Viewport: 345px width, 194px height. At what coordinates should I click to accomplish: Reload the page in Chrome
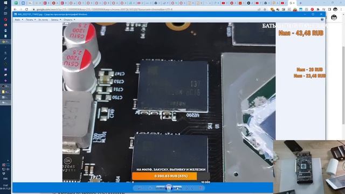tap(26, 10)
